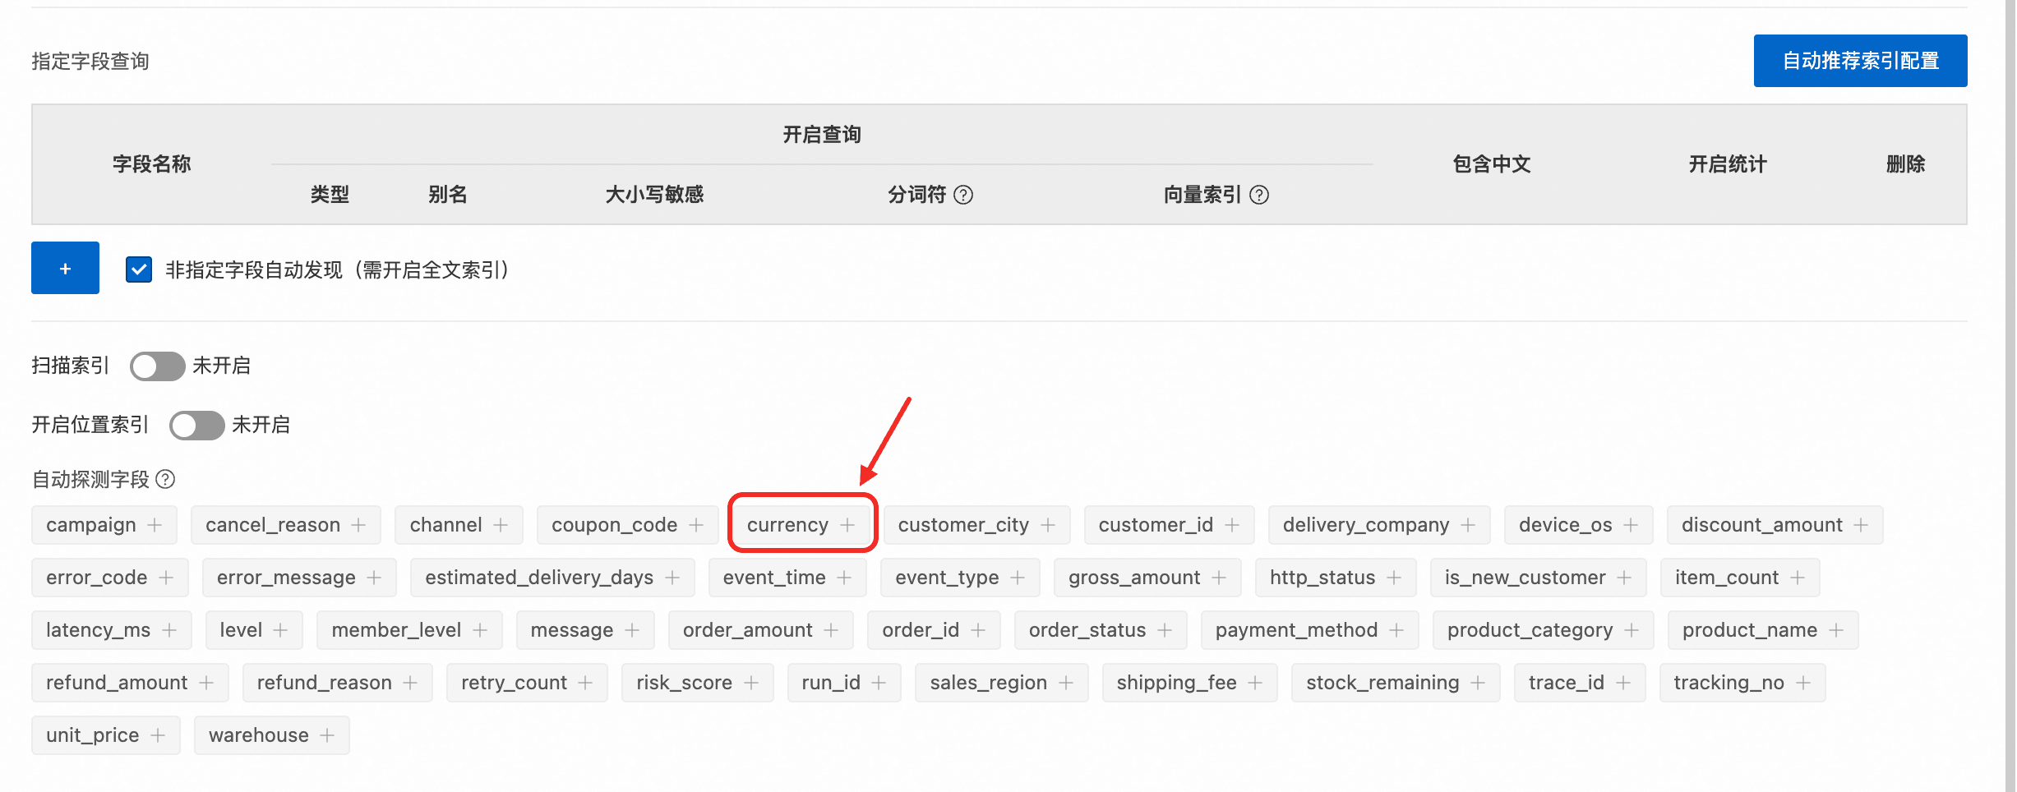Click the 字段名称 column header

(152, 164)
